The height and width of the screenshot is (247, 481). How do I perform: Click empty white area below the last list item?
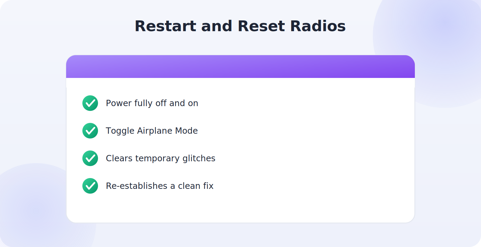(240, 208)
